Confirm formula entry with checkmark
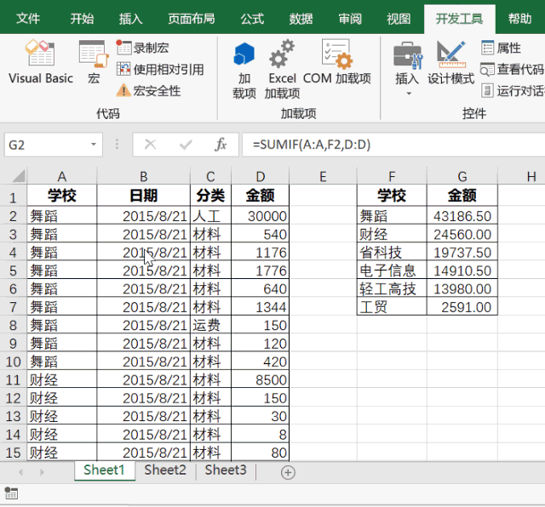 click(x=186, y=145)
